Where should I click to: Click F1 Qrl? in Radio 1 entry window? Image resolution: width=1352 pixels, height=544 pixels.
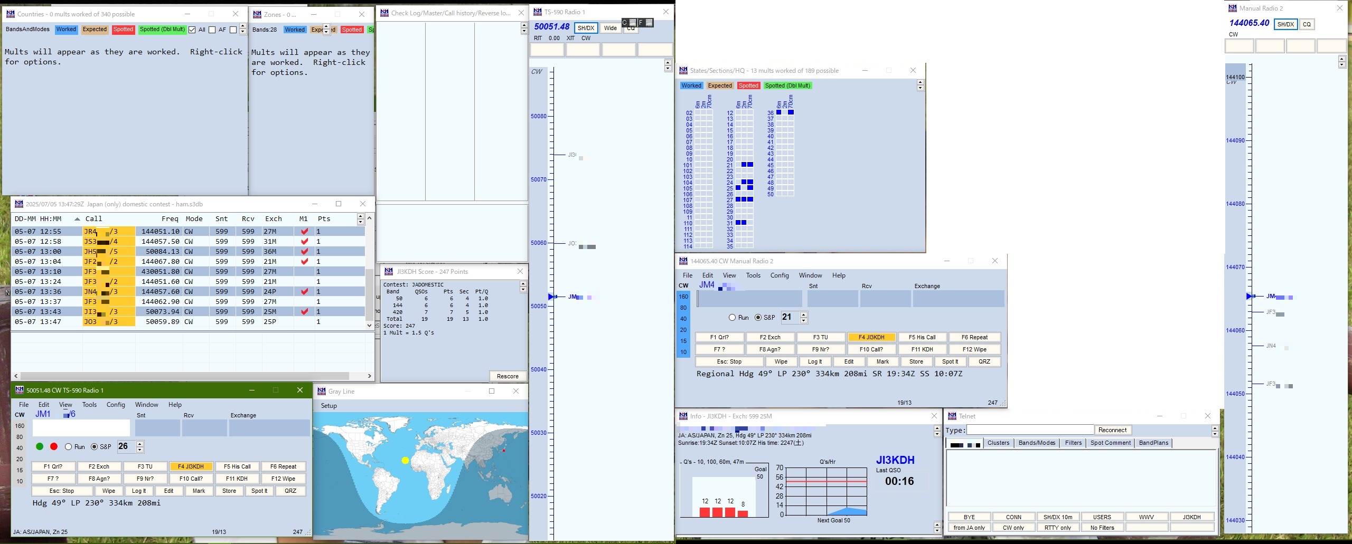(53, 466)
